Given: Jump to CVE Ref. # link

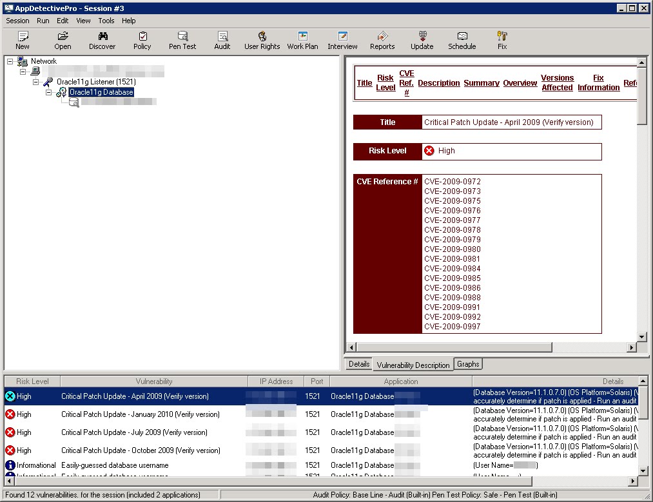Looking at the screenshot, I should click(407, 83).
